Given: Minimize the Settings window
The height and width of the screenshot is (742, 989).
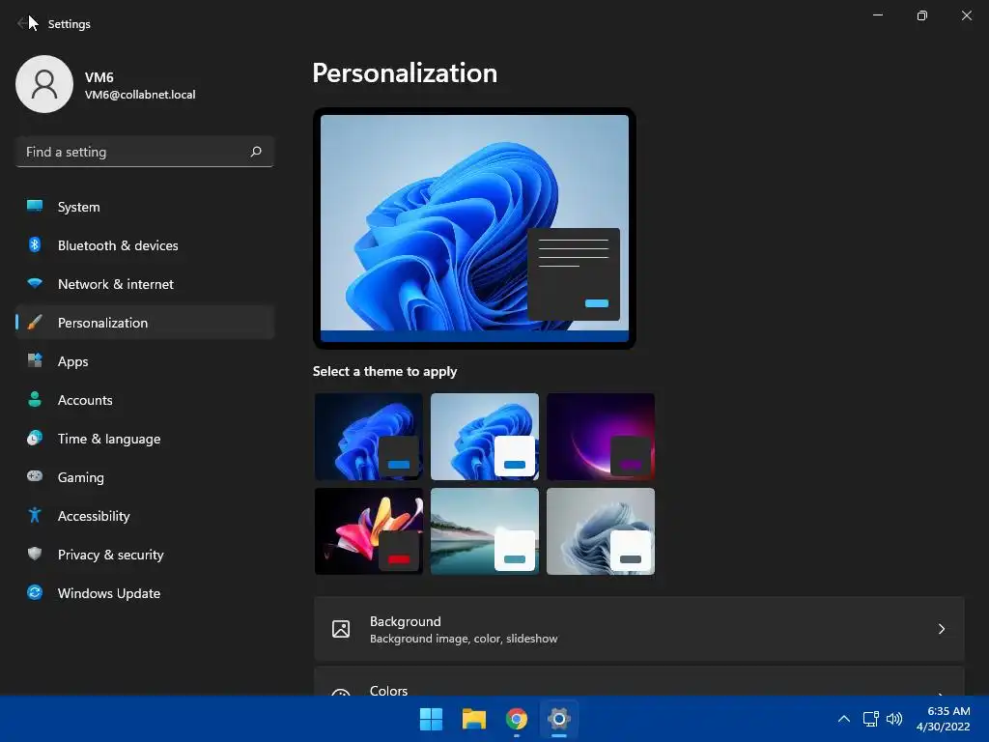Looking at the screenshot, I should coord(877,15).
